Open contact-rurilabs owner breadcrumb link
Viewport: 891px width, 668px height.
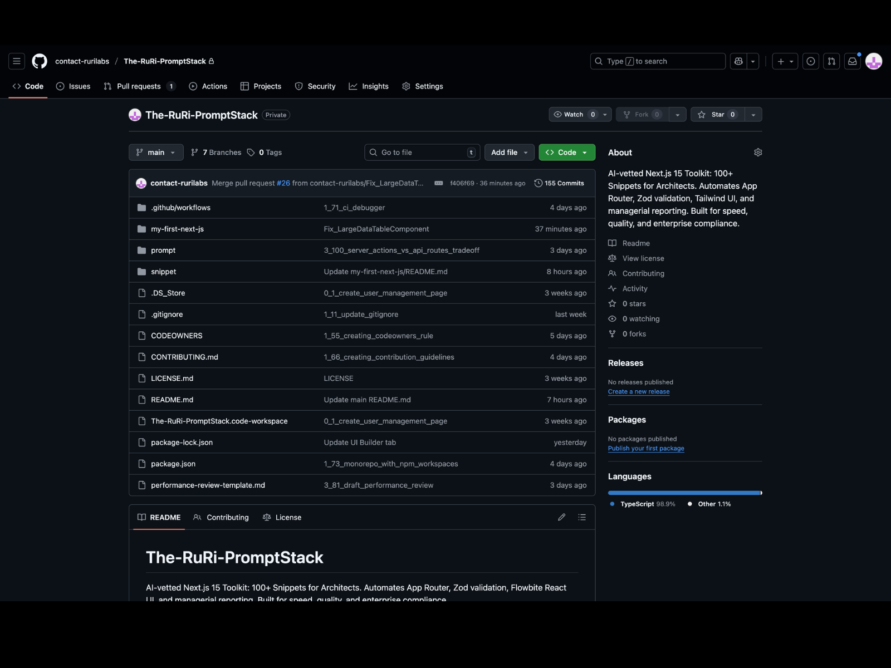[82, 61]
